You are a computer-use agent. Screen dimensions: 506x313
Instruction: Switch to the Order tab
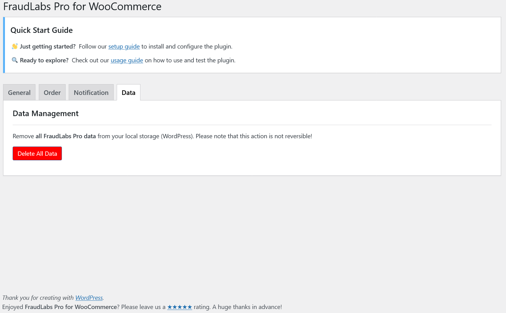tap(52, 92)
